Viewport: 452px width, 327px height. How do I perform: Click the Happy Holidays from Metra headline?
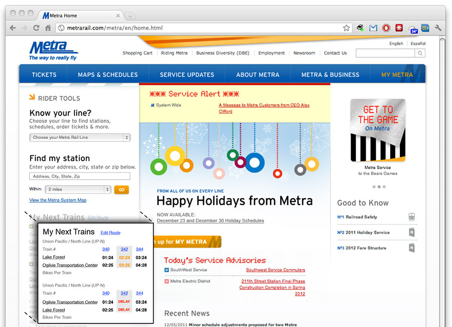click(x=235, y=201)
